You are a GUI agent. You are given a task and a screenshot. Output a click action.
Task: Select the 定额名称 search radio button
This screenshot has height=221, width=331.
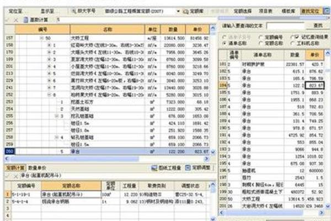(x=261, y=43)
